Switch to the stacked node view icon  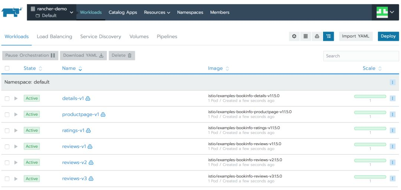click(306, 36)
